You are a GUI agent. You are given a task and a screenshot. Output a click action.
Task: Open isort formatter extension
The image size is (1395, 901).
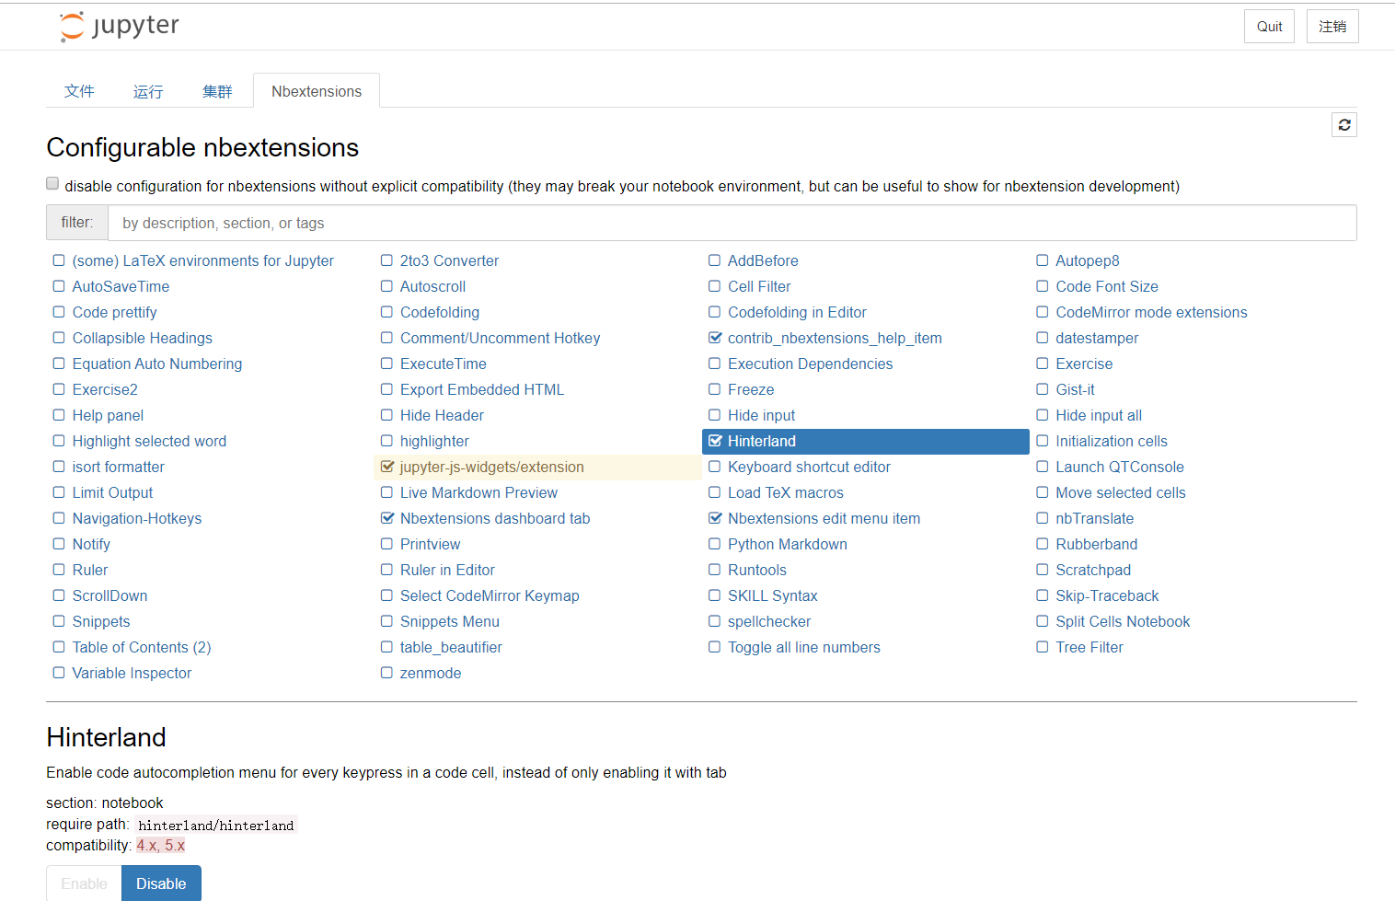118,468
